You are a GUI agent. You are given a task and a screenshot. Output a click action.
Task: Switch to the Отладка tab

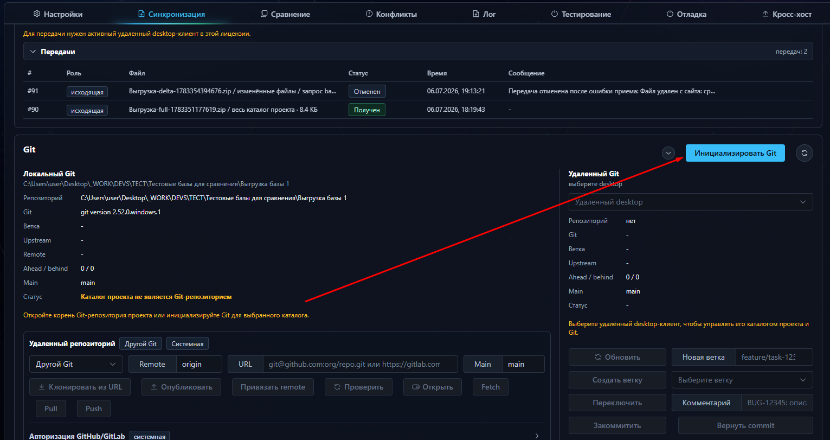pyautogui.click(x=686, y=14)
